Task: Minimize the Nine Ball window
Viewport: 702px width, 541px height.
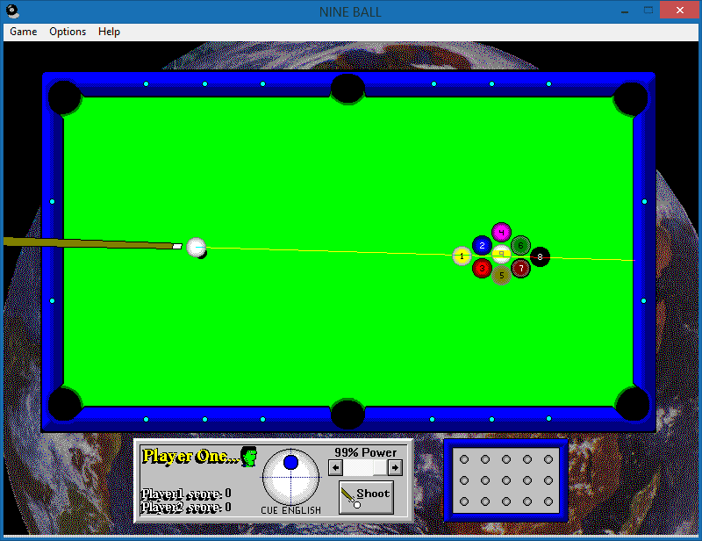Action: coord(625,11)
